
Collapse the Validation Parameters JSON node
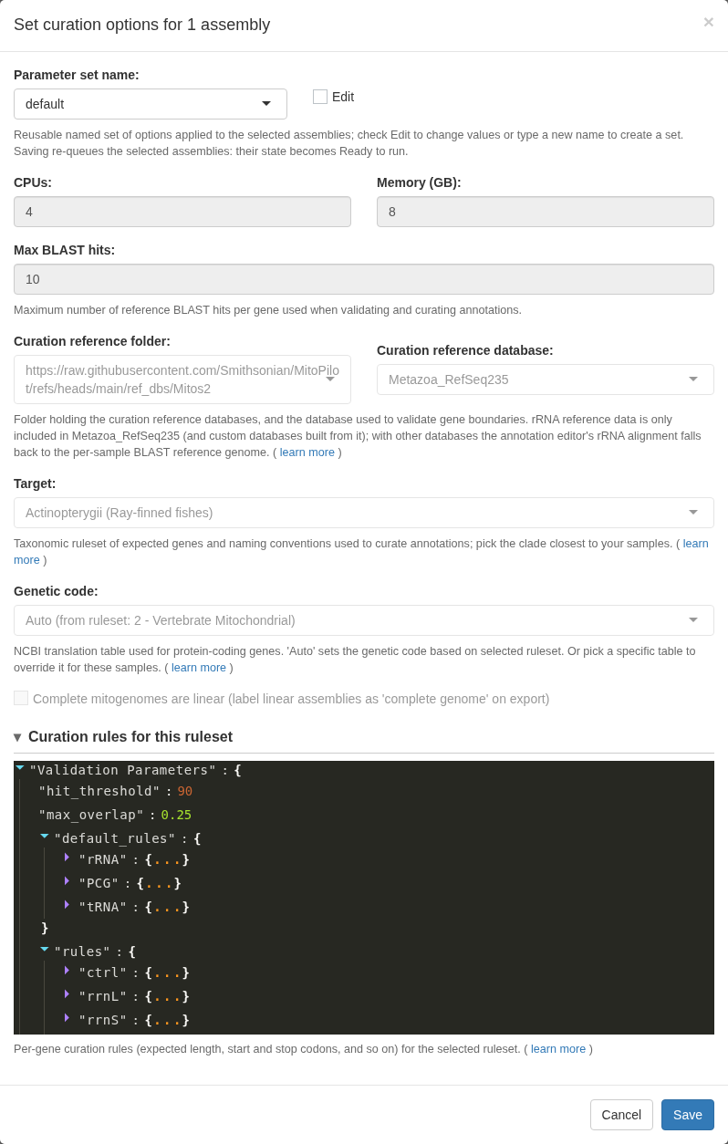click(20, 768)
